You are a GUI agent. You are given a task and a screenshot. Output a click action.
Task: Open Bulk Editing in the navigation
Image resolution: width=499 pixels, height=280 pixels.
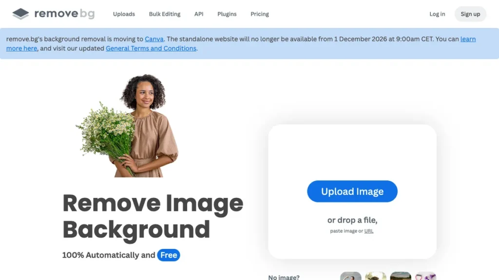click(x=165, y=14)
